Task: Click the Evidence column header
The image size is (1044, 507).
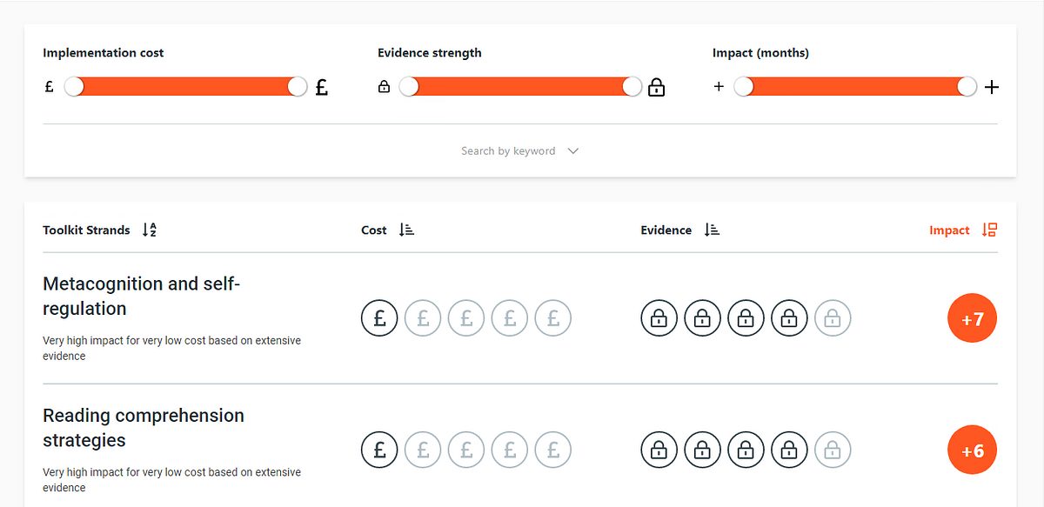Action: point(666,230)
